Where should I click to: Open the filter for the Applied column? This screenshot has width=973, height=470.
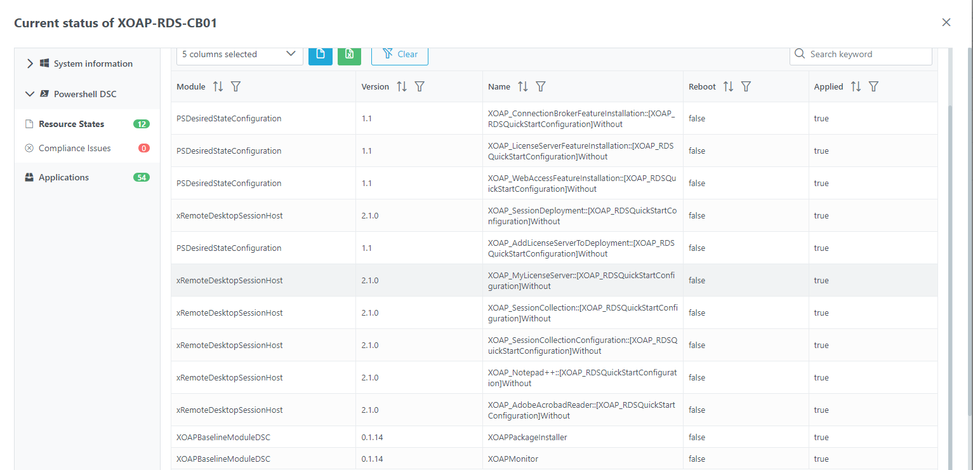pyautogui.click(x=873, y=86)
